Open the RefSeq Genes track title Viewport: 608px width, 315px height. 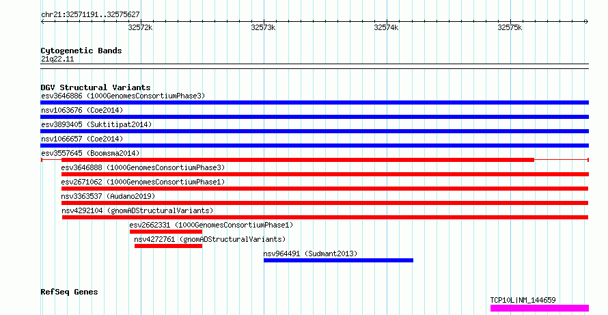(x=69, y=292)
